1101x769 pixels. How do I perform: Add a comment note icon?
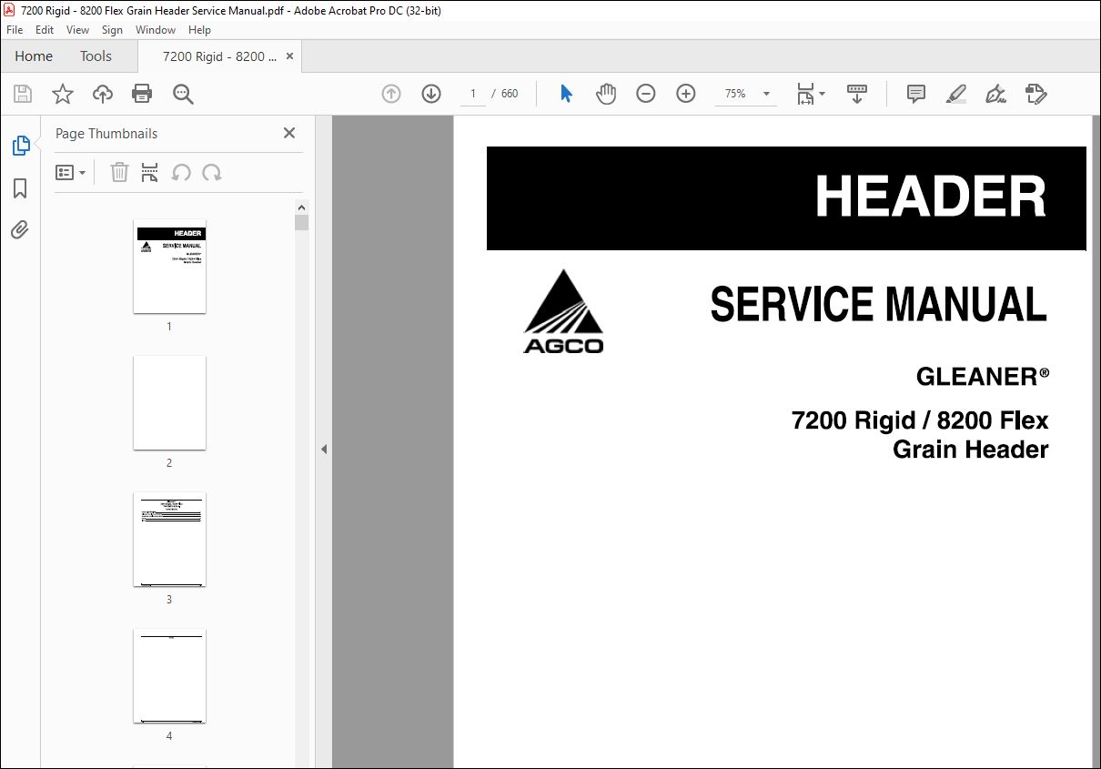[916, 94]
